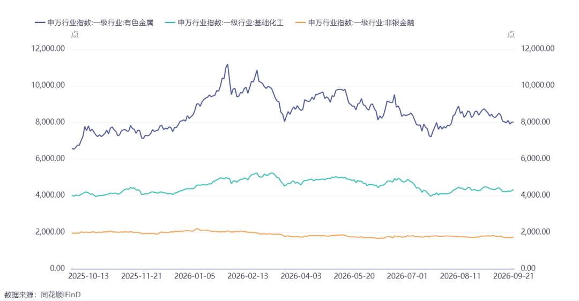Click the orange legend line marker
The height and width of the screenshot is (301, 579).
point(301,23)
